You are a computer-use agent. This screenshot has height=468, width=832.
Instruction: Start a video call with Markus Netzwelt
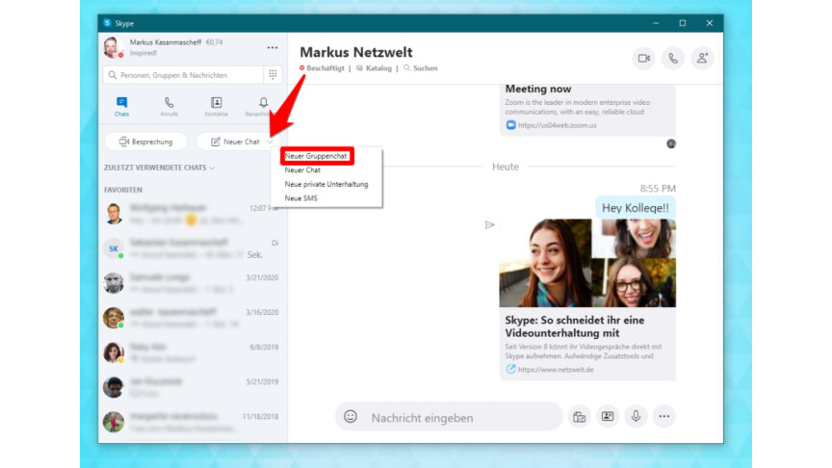643,59
